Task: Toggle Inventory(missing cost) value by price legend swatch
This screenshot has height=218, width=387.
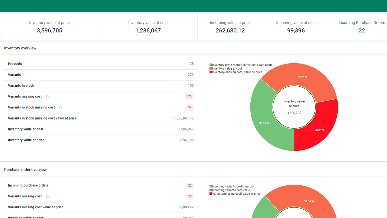Action: (x=211, y=72)
